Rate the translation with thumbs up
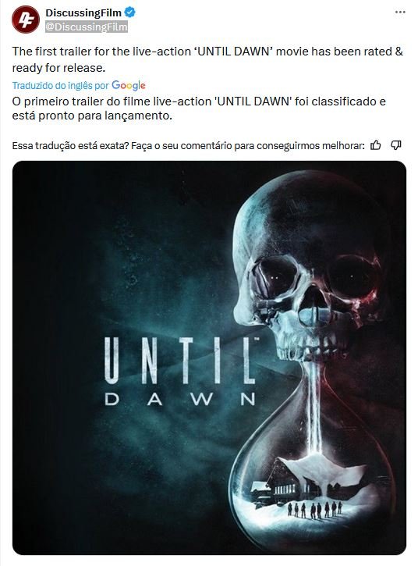Image resolution: width=418 pixels, height=566 pixels. point(376,145)
